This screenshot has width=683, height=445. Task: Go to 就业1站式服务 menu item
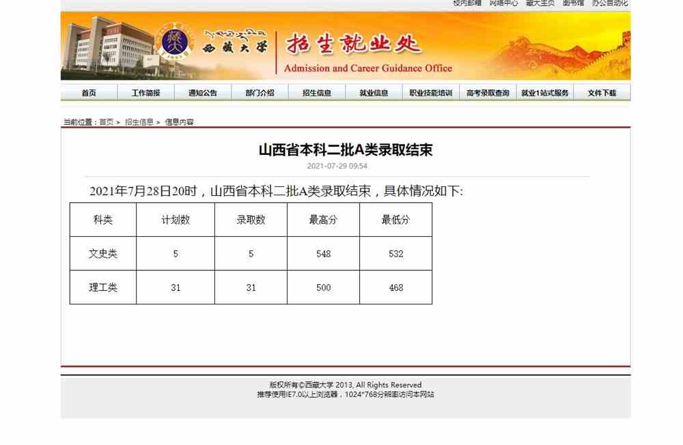(x=545, y=93)
